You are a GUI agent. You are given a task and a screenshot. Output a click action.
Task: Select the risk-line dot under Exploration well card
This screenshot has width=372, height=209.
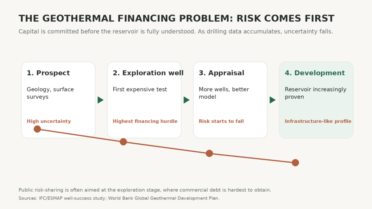tap(124, 142)
